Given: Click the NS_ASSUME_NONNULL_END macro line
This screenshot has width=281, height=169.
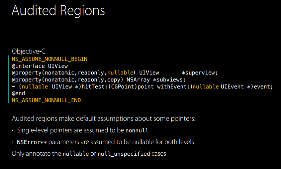Looking at the screenshot, I should 46,100.
